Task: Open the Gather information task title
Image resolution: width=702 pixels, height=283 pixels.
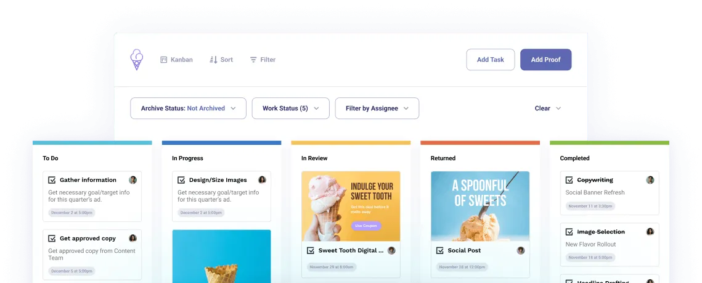Action: 88,180
